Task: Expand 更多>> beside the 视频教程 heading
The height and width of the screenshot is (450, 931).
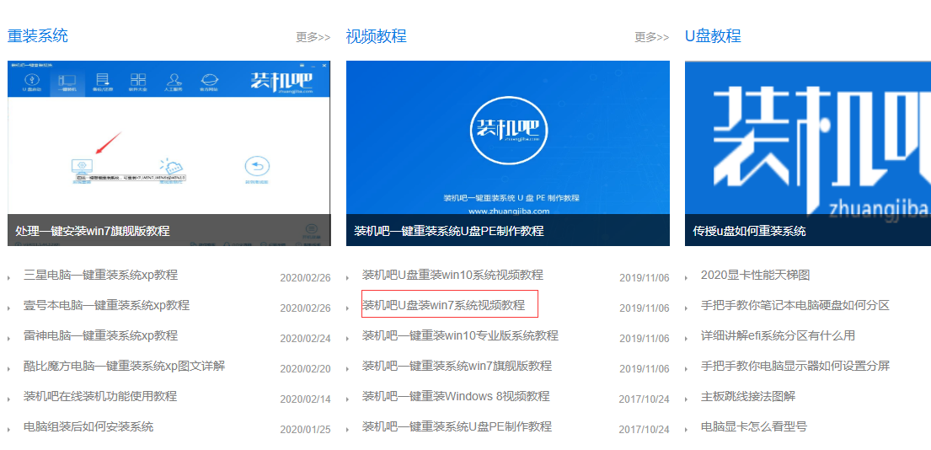Action: click(651, 37)
